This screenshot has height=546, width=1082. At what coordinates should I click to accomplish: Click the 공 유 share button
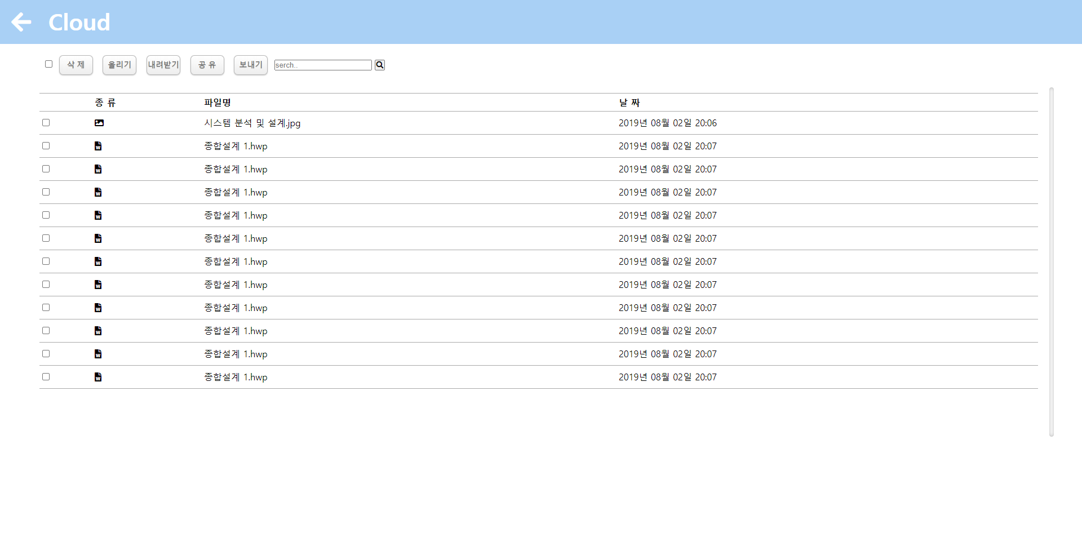pos(207,65)
